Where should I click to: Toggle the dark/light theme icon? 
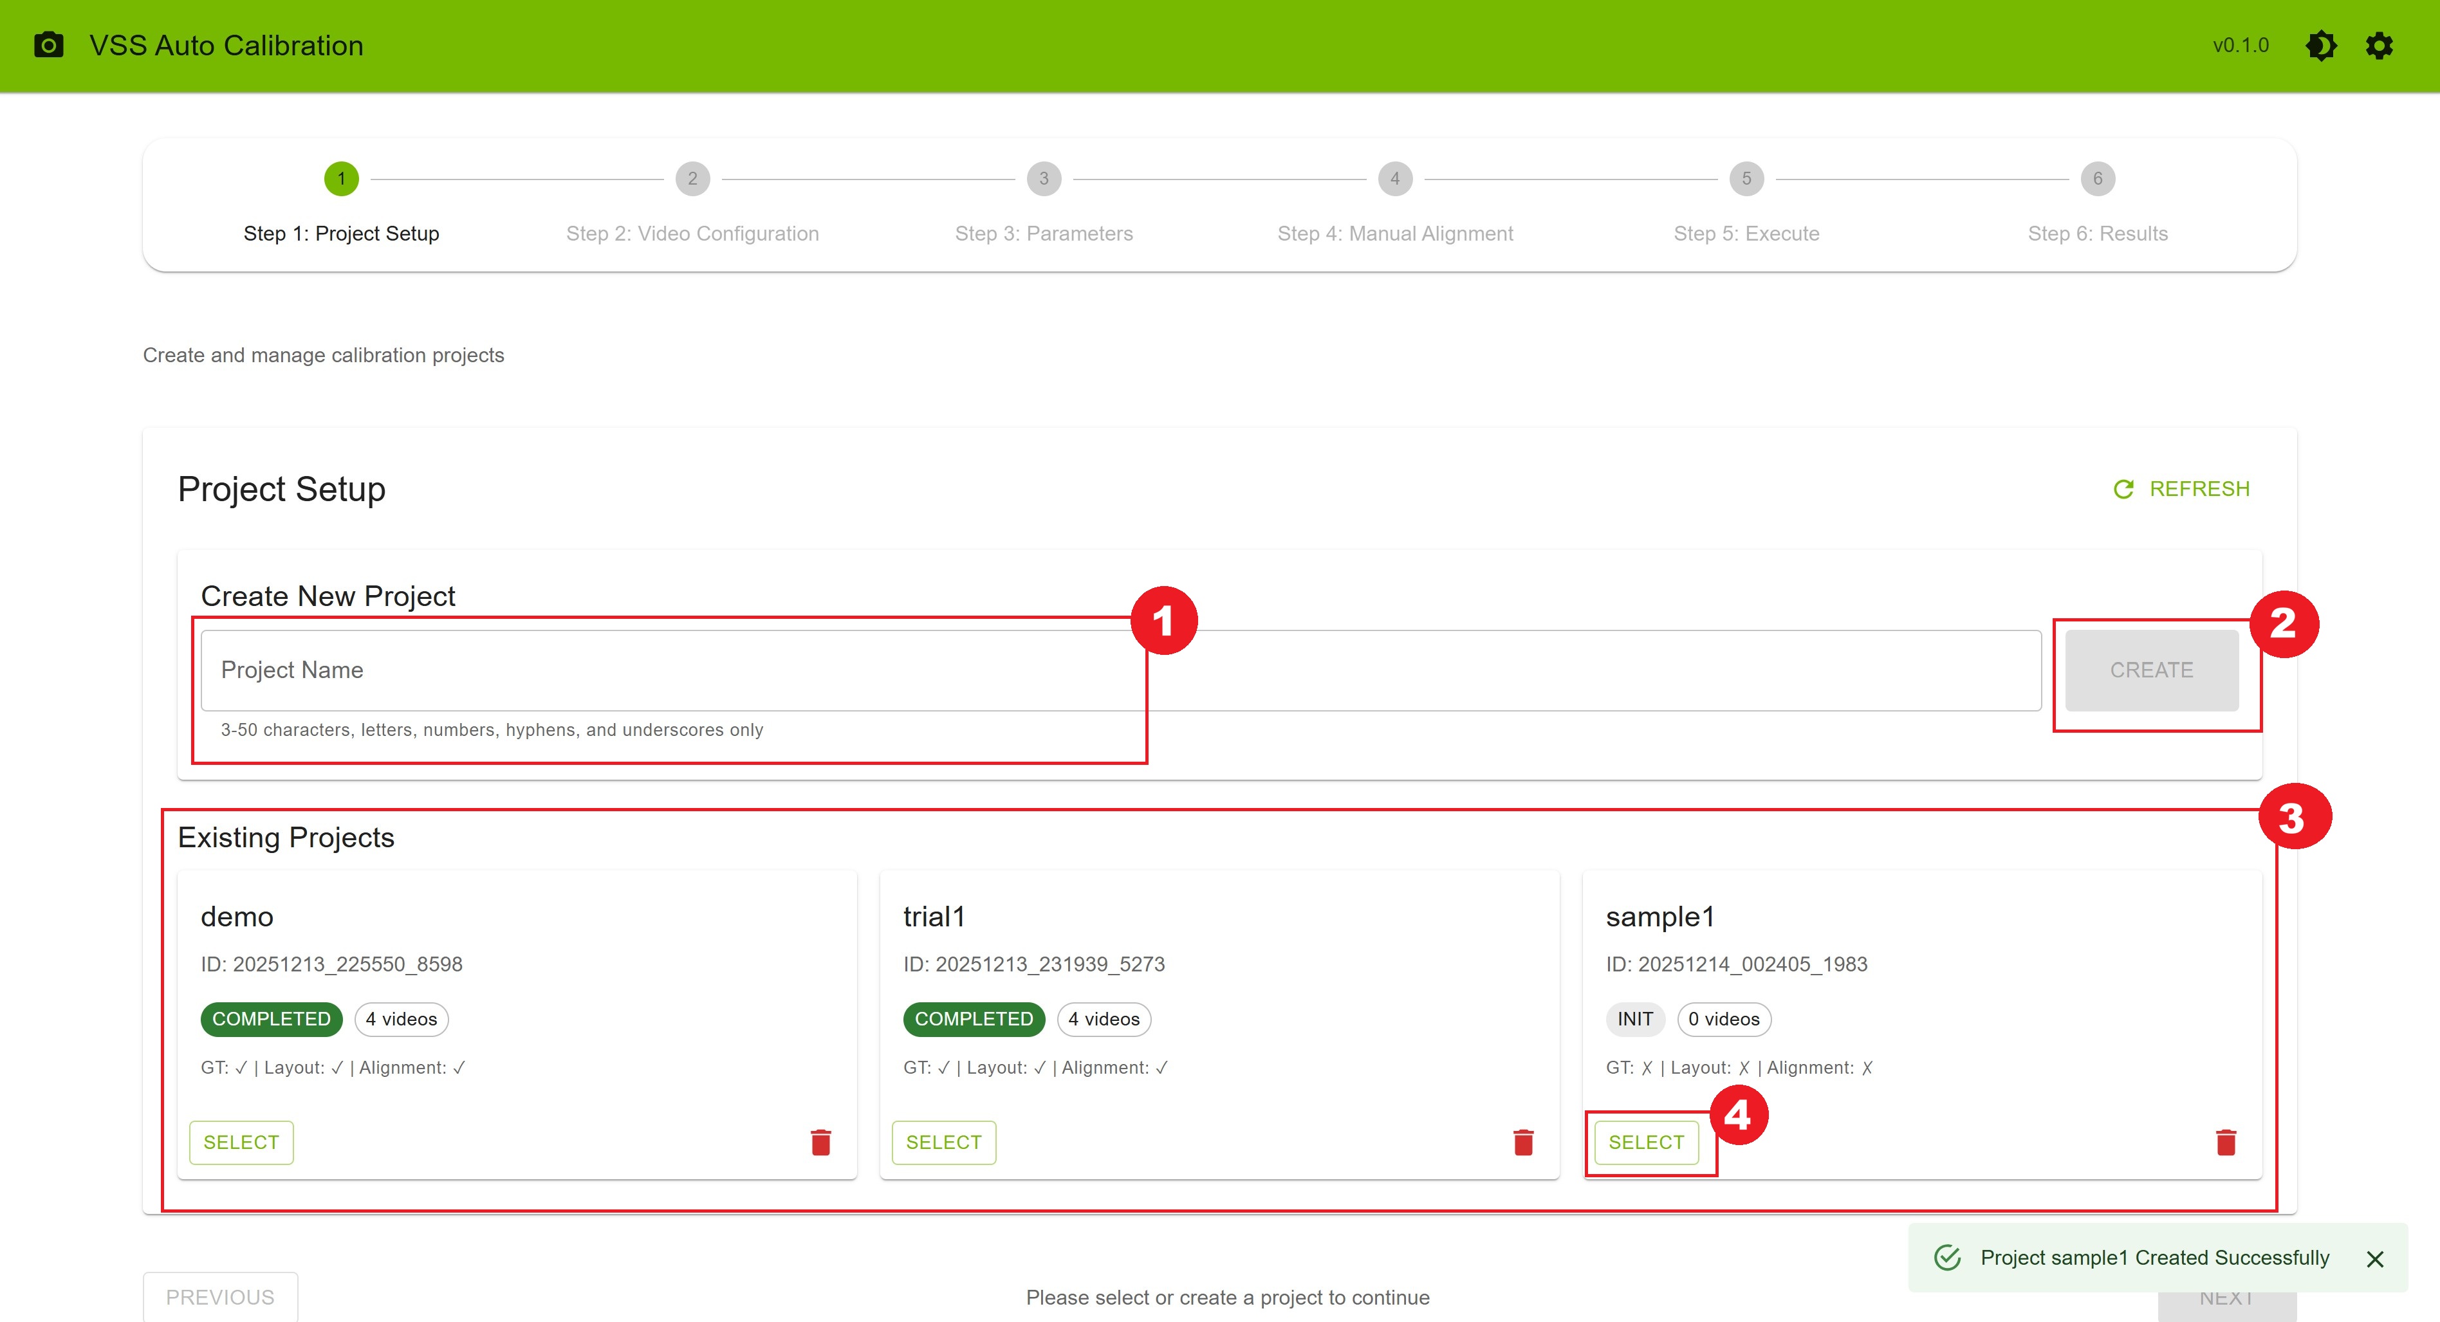click(x=2321, y=44)
